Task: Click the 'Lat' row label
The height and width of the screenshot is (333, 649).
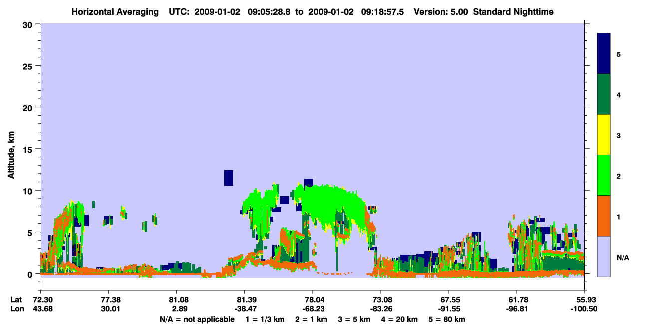Action: (x=16, y=300)
